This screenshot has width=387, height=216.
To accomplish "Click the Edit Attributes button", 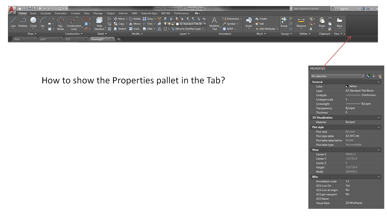I will [266, 29].
